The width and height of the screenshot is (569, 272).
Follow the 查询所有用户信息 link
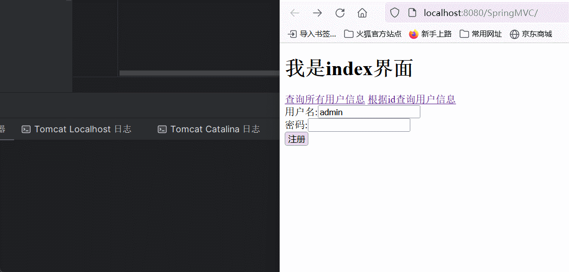[325, 99]
